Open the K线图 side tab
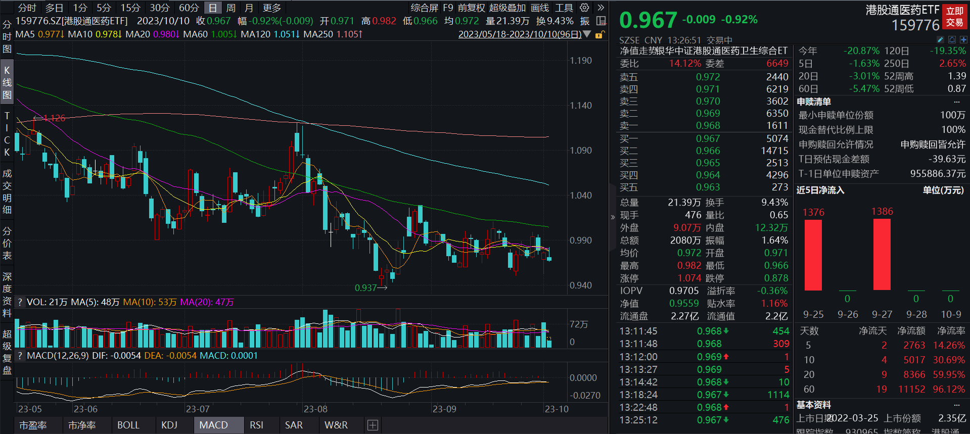 tap(7, 82)
